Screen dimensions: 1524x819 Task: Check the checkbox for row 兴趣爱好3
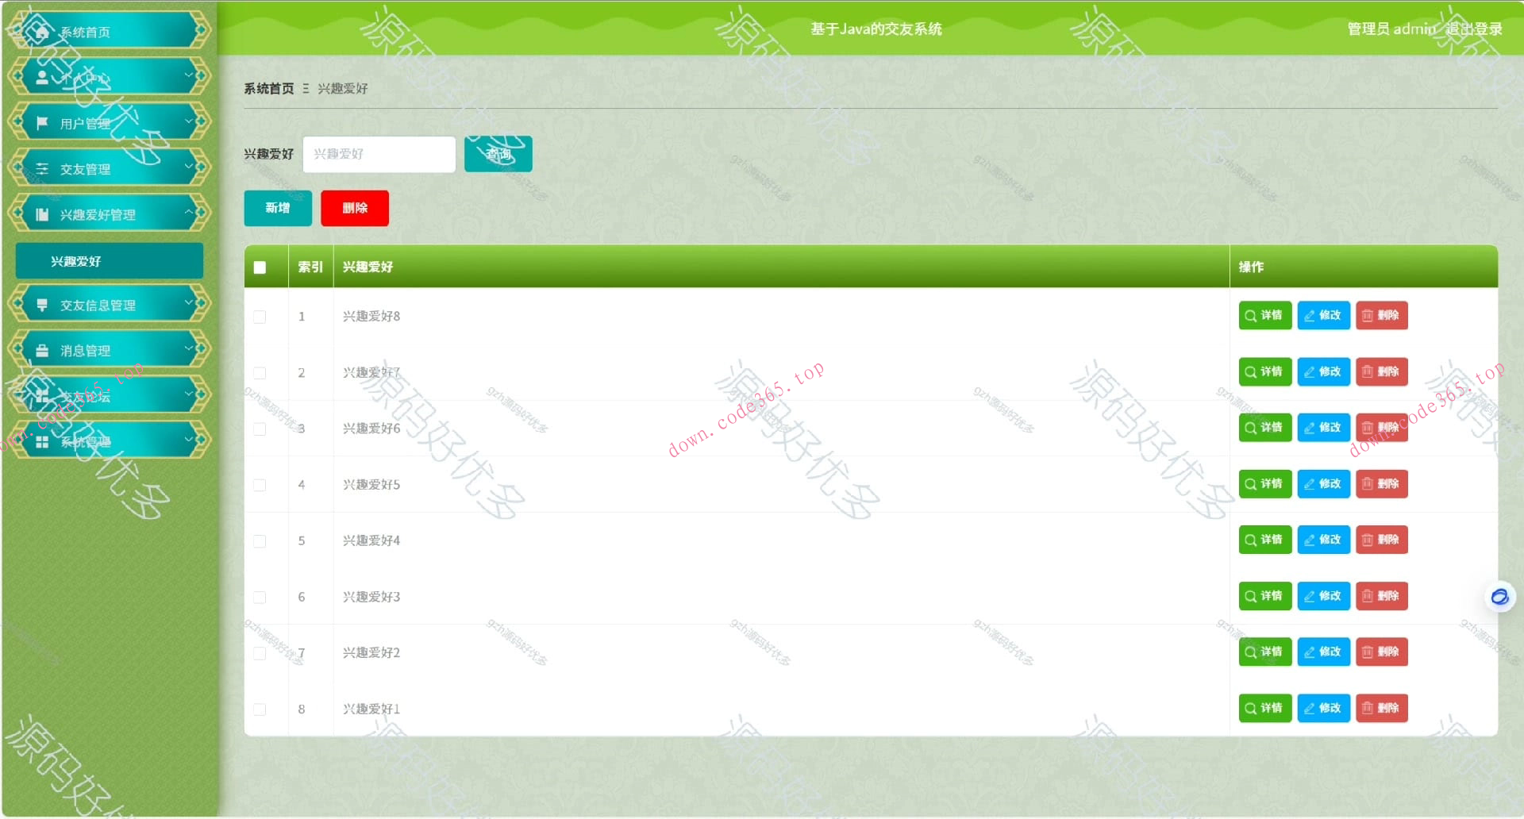click(260, 597)
